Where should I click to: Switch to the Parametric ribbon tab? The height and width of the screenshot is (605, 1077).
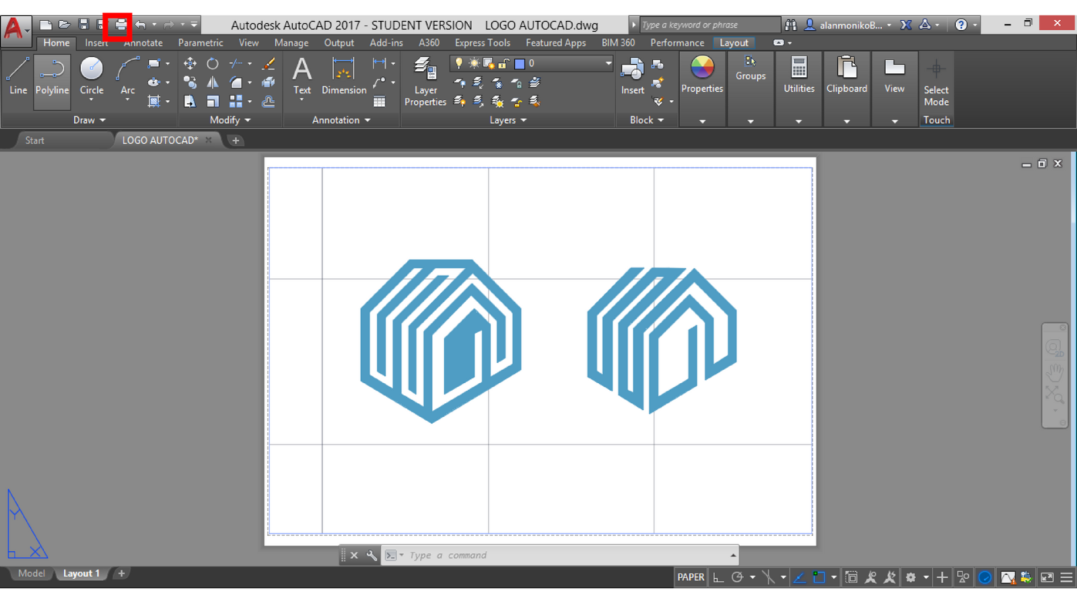(200, 42)
